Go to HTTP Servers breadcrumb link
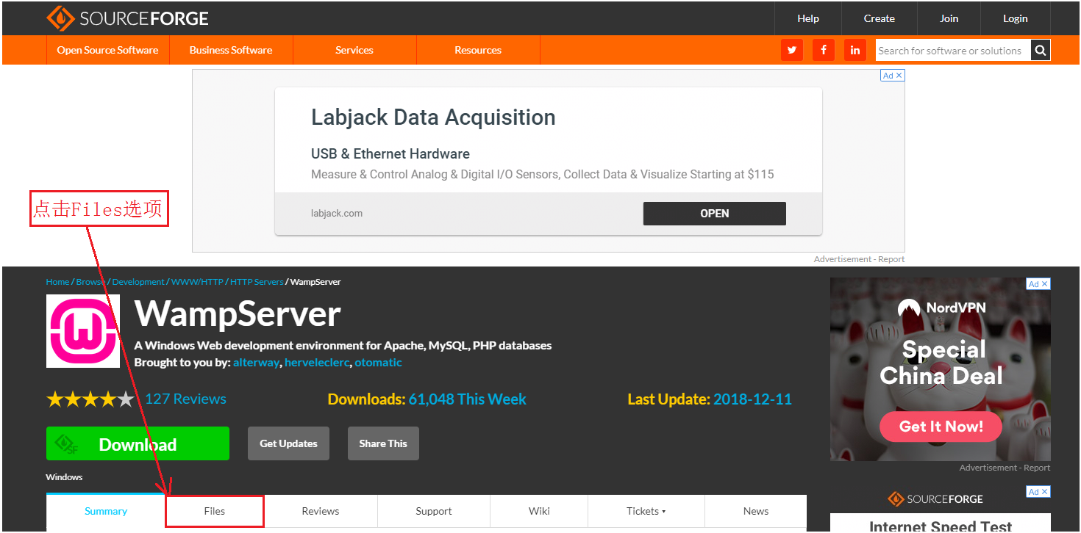 tap(257, 282)
